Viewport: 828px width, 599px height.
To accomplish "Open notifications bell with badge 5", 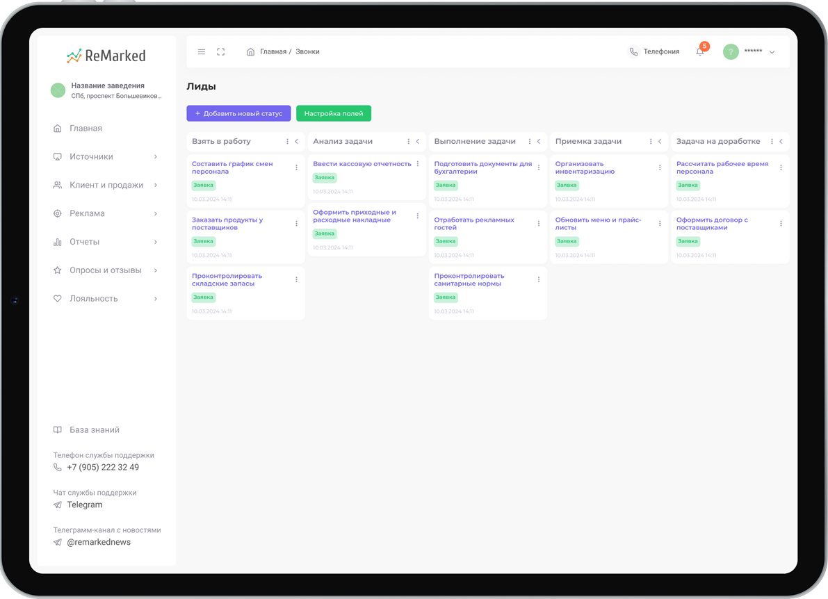I will point(700,51).
